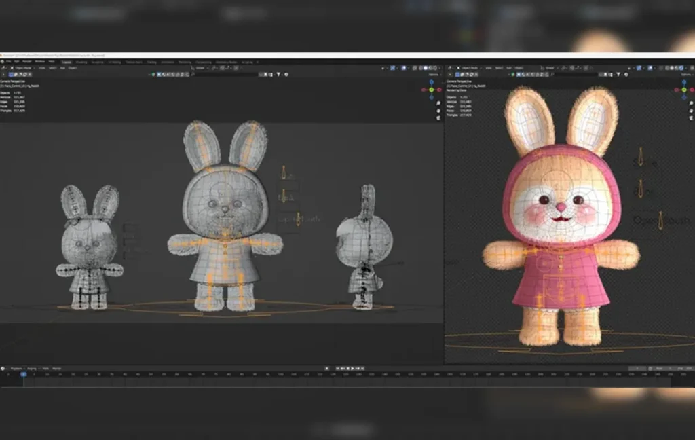Open Add menu in right viewport header
This screenshot has width=695, height=440.
(x=510, y=68)
